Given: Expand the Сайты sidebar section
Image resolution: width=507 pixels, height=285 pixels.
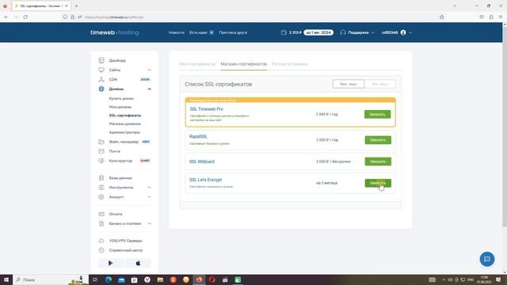Looking at the screenshot, I should (x=149, y=70).
